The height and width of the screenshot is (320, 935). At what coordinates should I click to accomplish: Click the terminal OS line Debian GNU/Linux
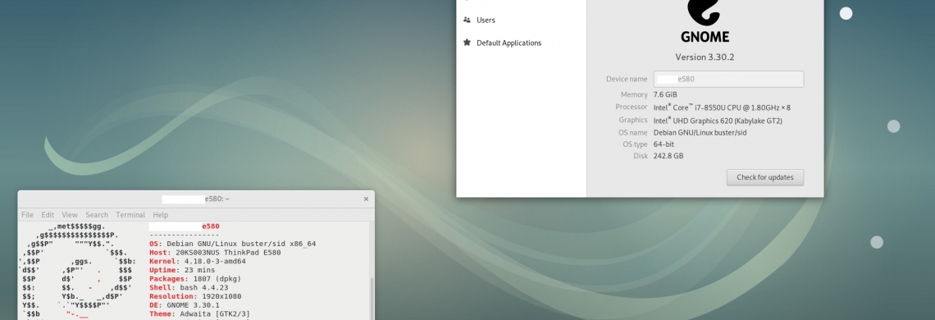(233, 244)
